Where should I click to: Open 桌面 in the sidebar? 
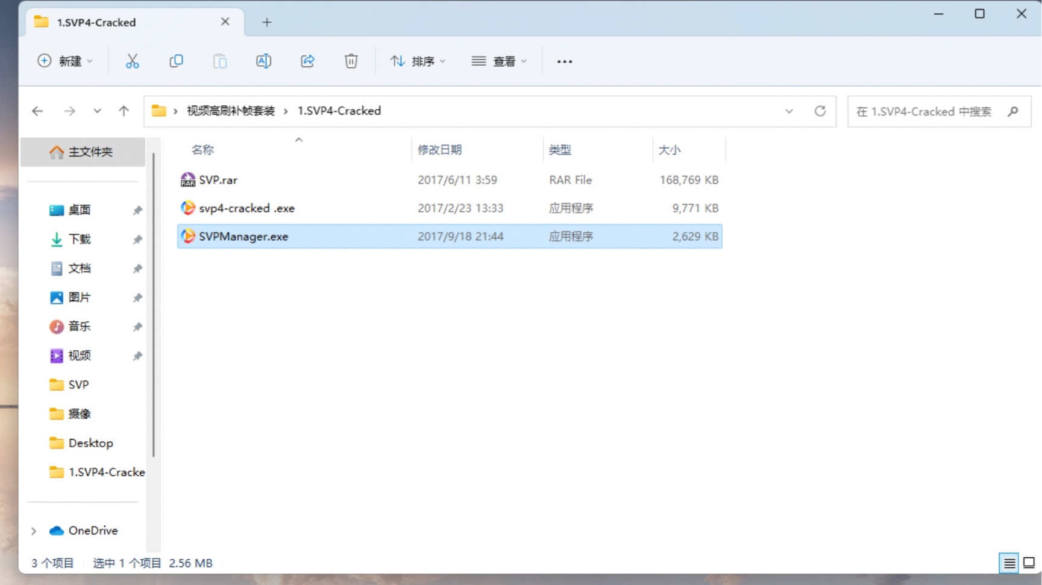click(79, 210)
